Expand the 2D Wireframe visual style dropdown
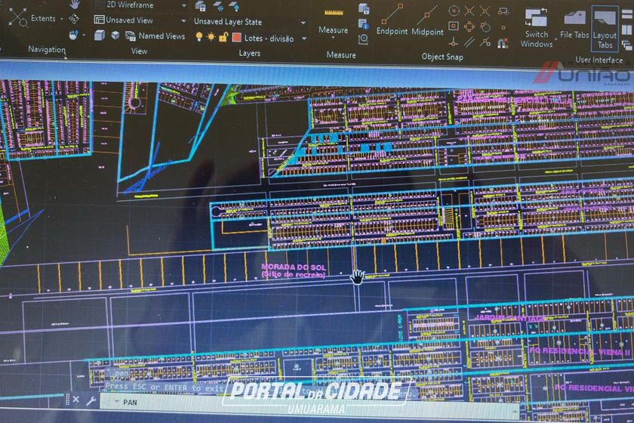The width and height of the screenshot is (634, 423). (182, 5)
